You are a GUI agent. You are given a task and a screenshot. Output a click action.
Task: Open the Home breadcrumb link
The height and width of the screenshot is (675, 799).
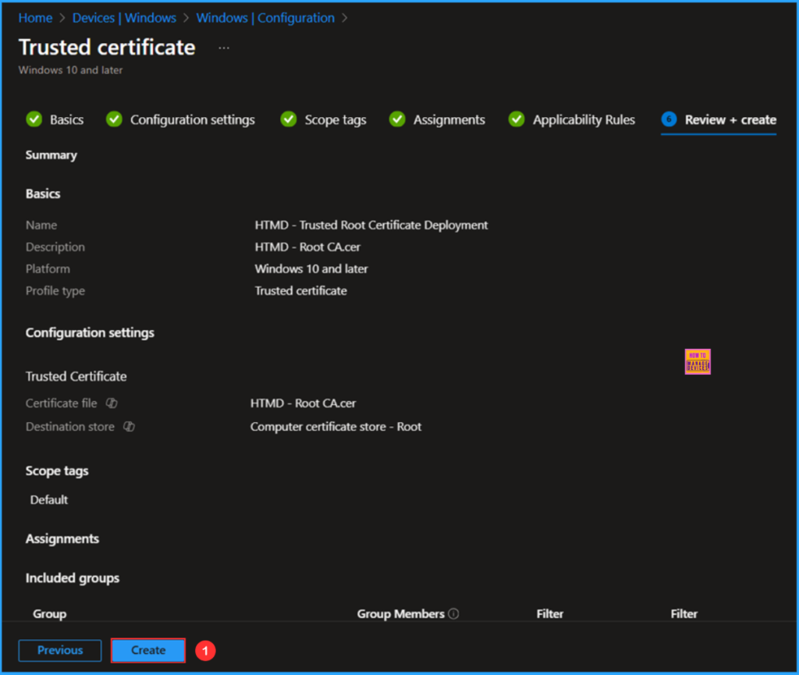point(35,18)
